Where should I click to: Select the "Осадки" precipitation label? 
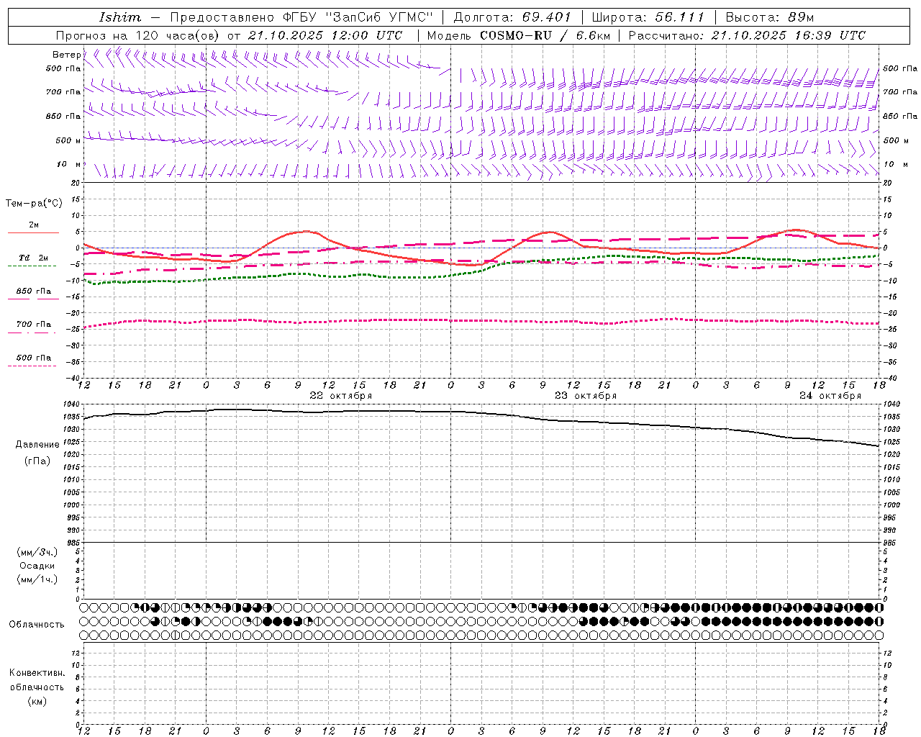tap(37, 566)
